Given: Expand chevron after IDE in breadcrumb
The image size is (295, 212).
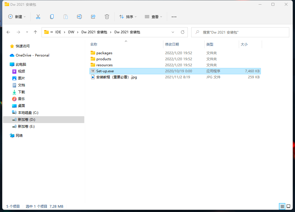Looking at the screenshot, I should [x=64, y=32].
